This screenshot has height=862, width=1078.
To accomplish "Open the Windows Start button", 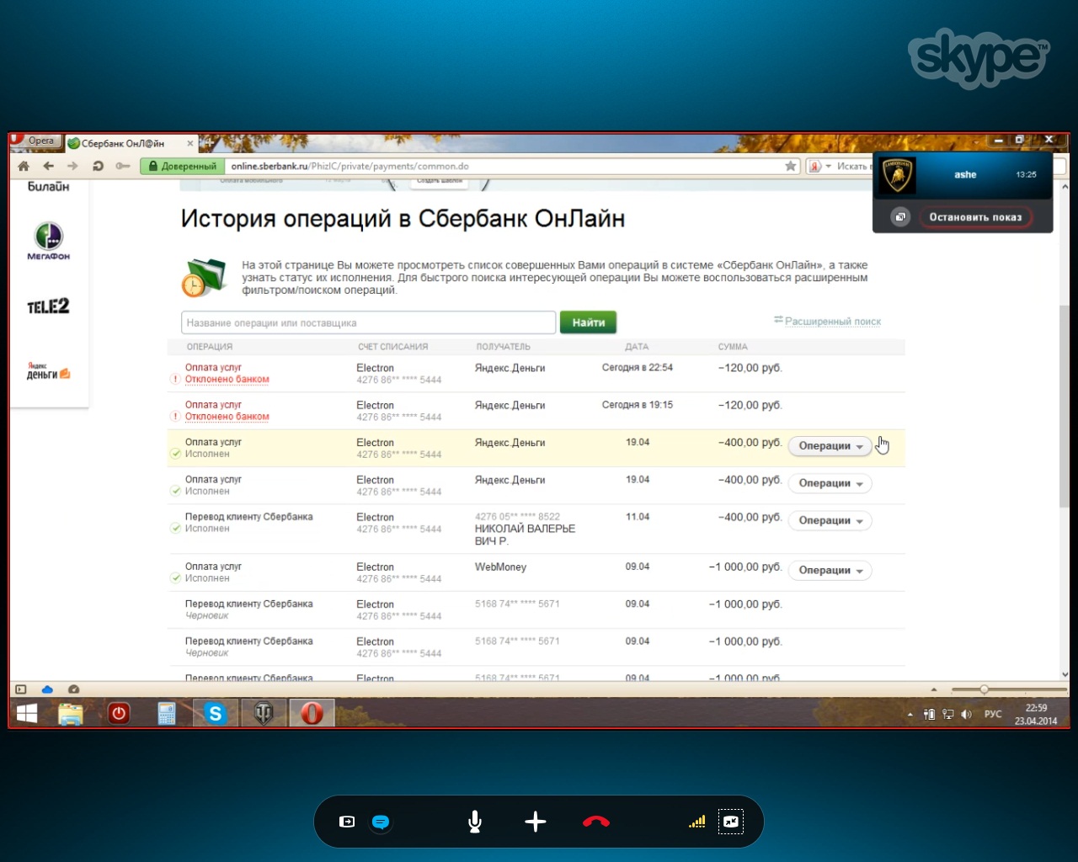I will point(27,714).
